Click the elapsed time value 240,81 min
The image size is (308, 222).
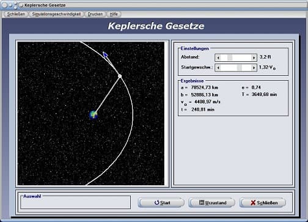(x=203, y=109)
